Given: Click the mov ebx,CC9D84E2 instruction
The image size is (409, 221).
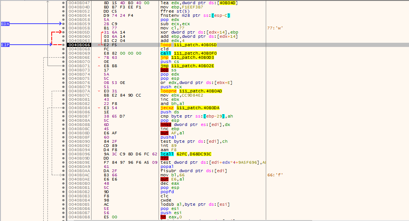Looking at the screenshot, I should click(x=182, y=95).
